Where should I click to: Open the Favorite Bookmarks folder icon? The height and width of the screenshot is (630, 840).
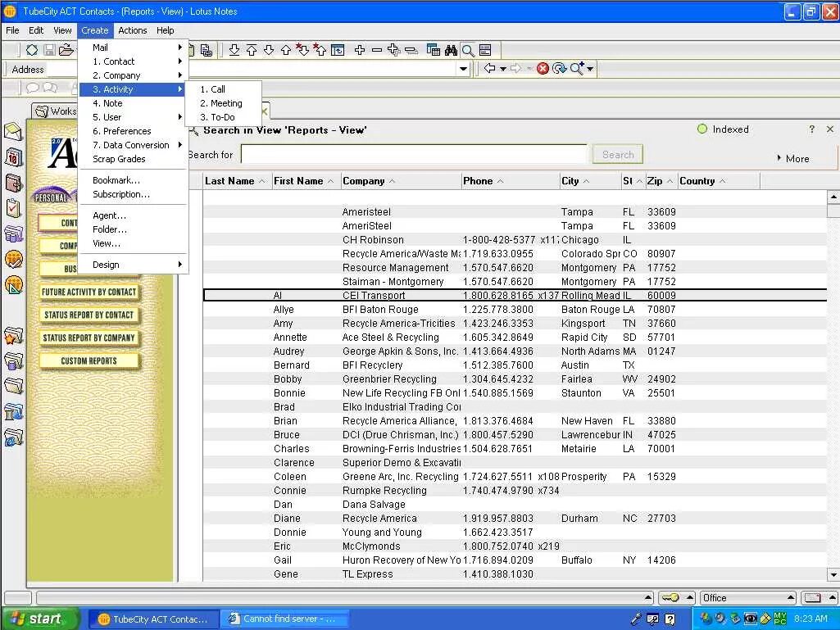coord(13,336)
